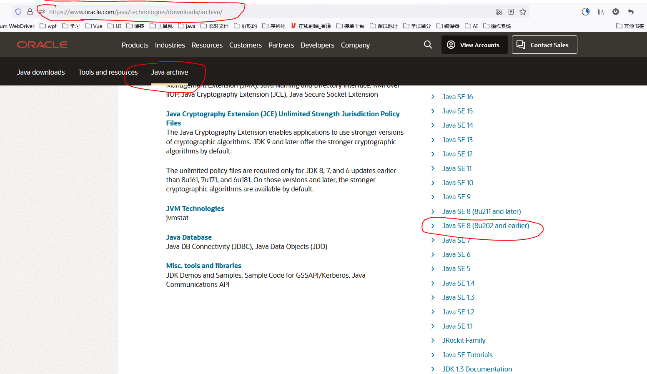Click the address bar URL field
The image size is (647, 374).
271,12
